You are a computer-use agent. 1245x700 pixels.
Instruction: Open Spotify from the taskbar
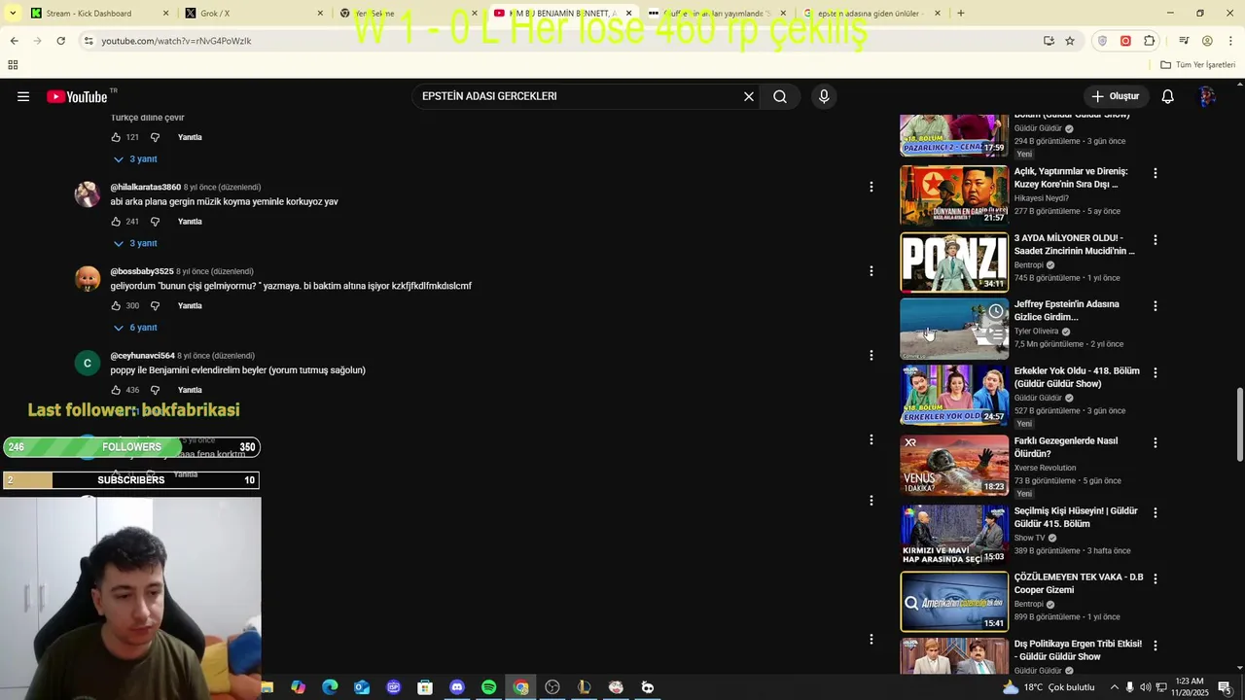(489, 687)
